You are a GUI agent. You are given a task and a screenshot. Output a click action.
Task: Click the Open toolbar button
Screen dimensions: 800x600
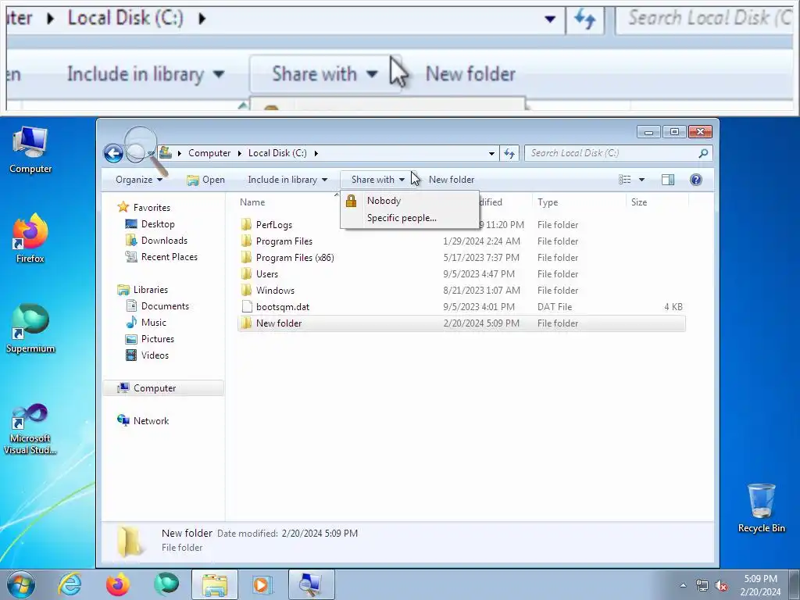[x=205, y=180]
